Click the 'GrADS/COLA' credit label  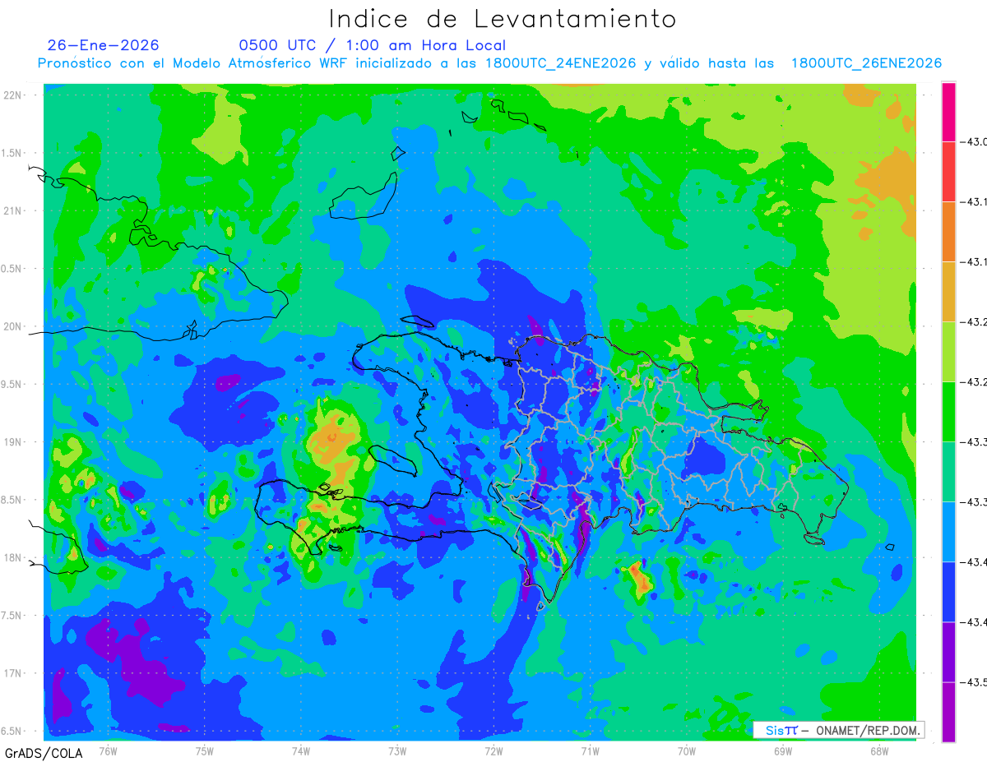pyautogui.click(x=44, y=752)
